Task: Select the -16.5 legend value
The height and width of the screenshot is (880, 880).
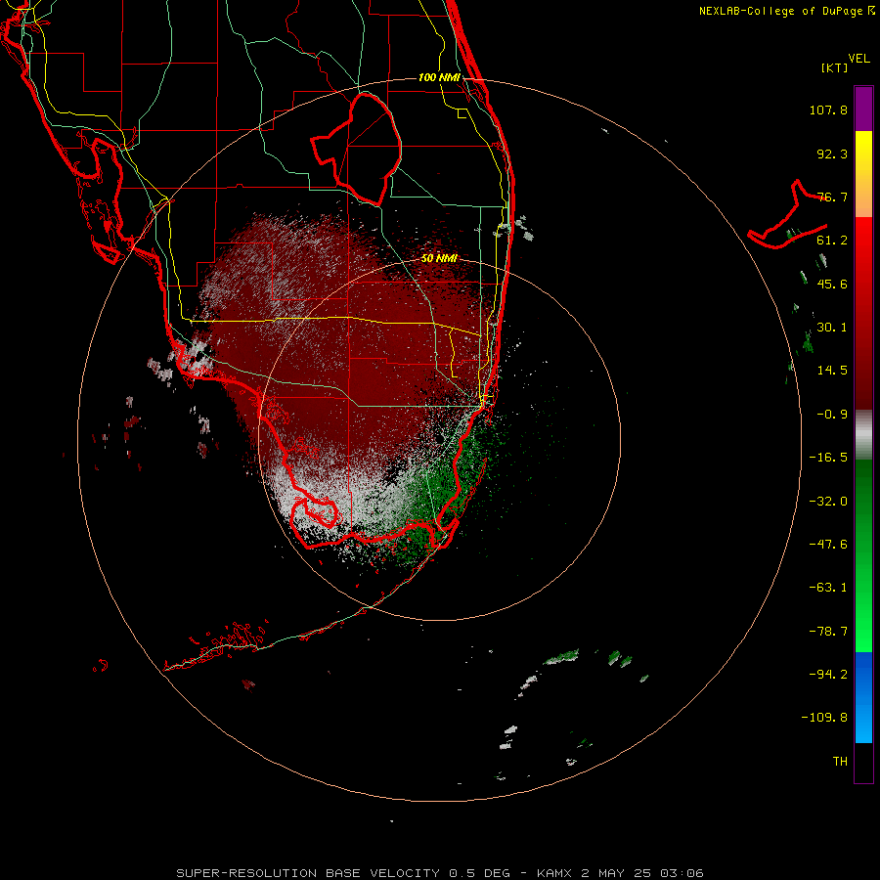Action: click(828, 458)
